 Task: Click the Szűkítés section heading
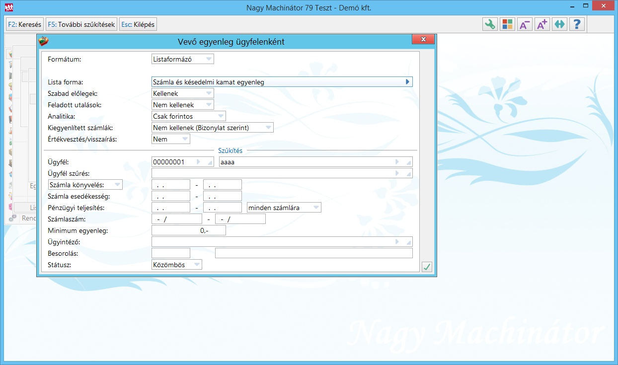(x=230, y=150)
